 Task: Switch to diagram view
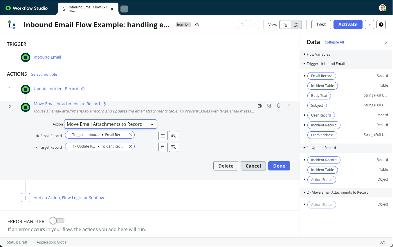click(296, 25)
